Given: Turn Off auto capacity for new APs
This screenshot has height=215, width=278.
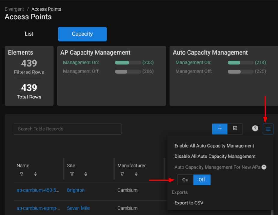Looking at the screenshot, I should 202,180.
